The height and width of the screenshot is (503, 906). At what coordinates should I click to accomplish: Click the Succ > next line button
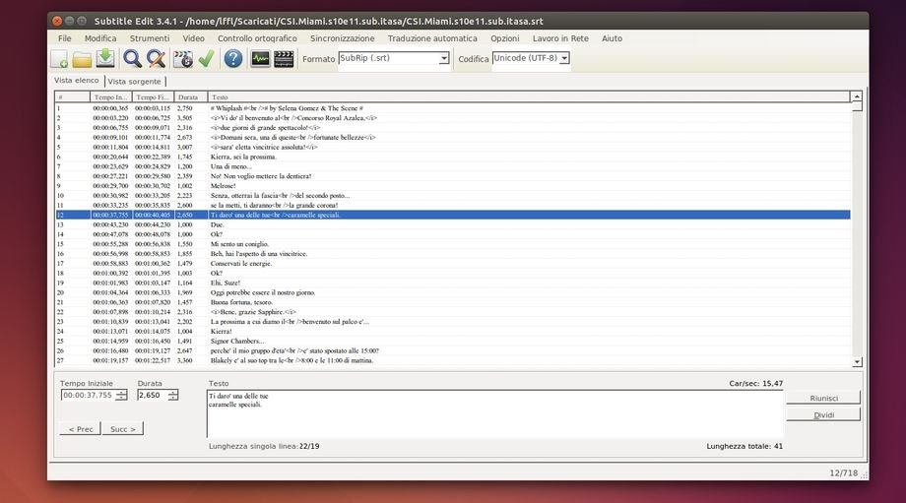(123, 428)
